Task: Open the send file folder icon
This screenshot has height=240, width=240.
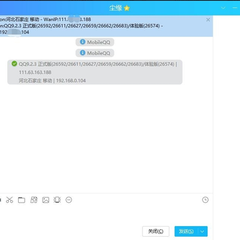Action: tap(21, 200)
